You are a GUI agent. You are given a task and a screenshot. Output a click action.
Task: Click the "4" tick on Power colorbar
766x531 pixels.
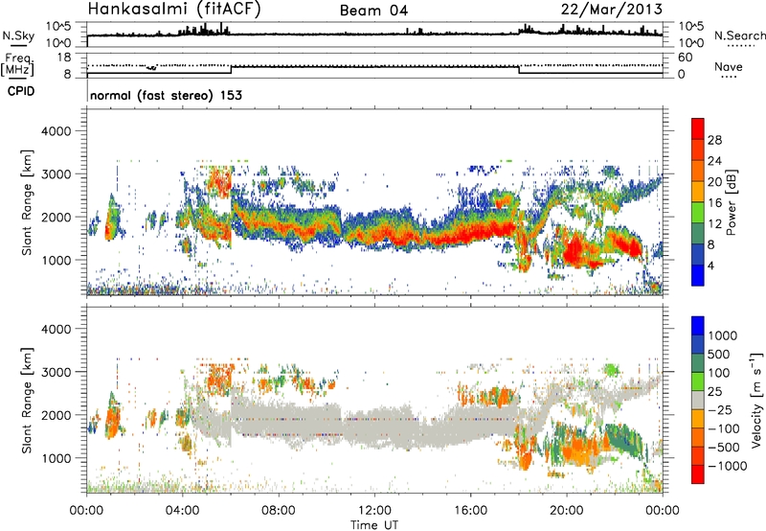pyautogui.click(x=711, y=265)
